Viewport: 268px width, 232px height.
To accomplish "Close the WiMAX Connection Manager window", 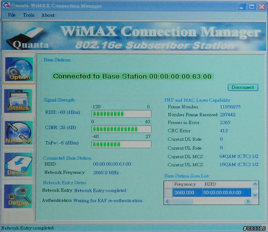I will tap(262, 7).
